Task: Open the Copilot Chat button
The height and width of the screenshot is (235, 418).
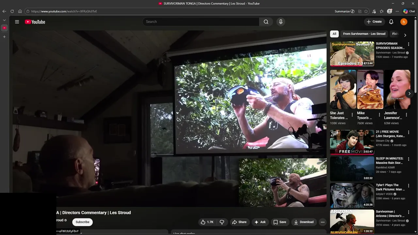Action: pos(409,11)
